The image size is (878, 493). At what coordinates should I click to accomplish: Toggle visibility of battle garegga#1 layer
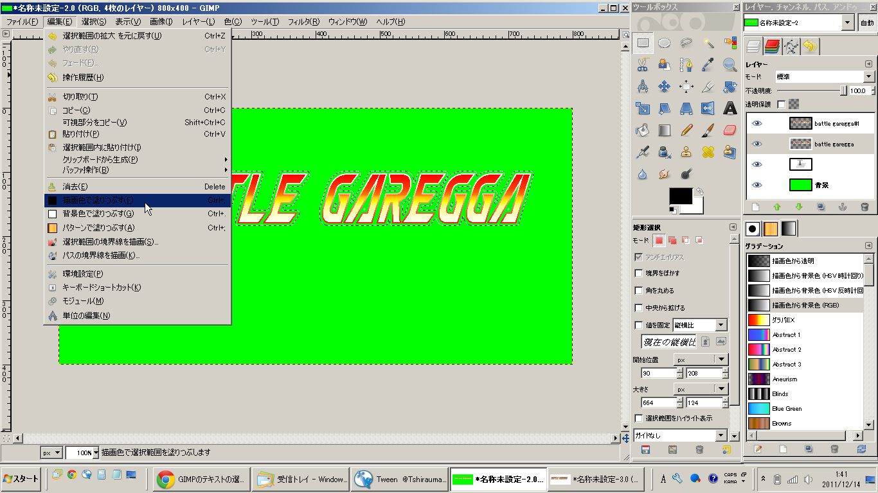[757, 124]
